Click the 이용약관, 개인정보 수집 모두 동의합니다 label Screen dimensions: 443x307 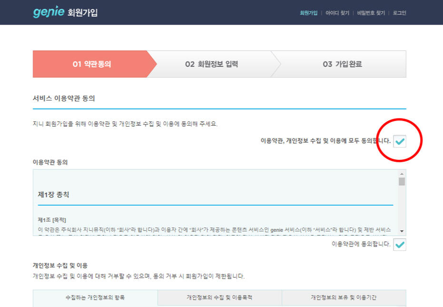325,141
